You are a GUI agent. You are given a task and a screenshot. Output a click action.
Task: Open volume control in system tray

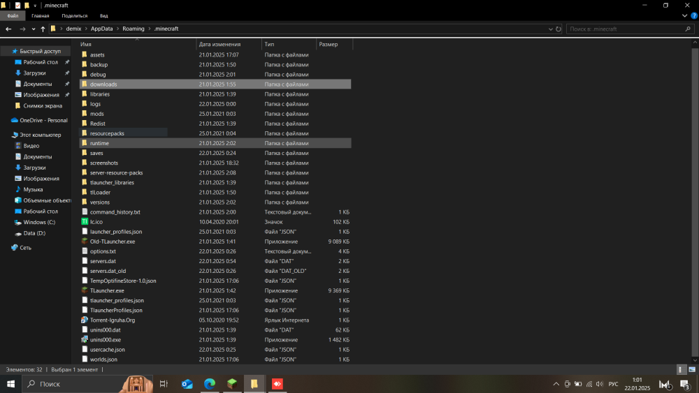click(x=600, y=384)
